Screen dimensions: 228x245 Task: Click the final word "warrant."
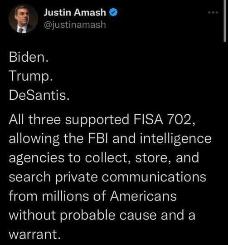coord(34,235)
